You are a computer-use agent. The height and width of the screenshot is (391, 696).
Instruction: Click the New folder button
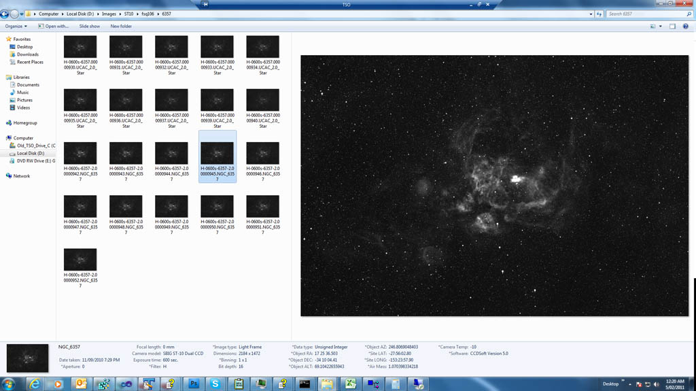click(121, 27)
